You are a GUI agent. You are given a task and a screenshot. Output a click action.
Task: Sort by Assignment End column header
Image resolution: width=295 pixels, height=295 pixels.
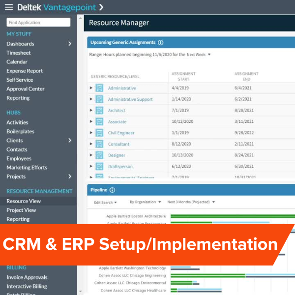tap(246, 76)
